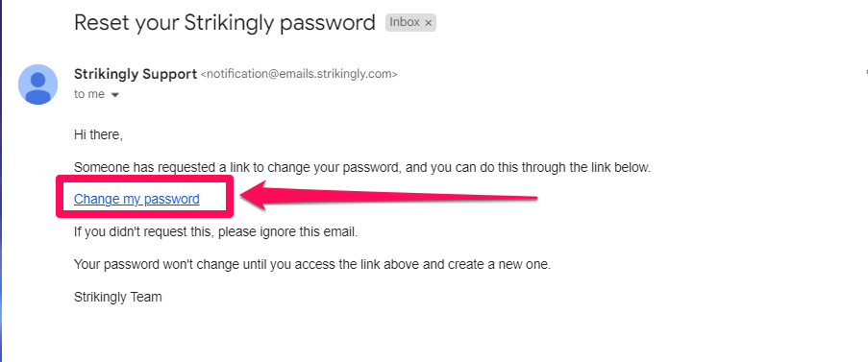The image size is (868, 362).
Task: Remove the Inbox label using its x
Action: (428, 23)
